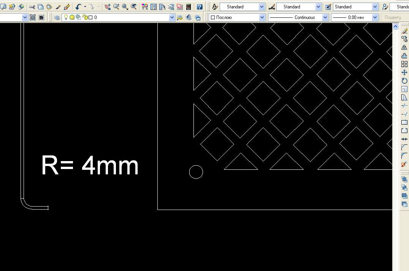Click the Cut scissors icon

coord(32,7)
